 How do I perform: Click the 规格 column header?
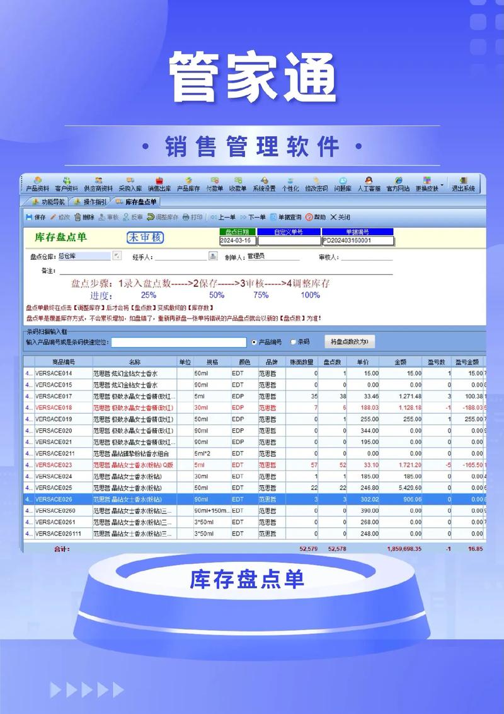pos(212,362)
